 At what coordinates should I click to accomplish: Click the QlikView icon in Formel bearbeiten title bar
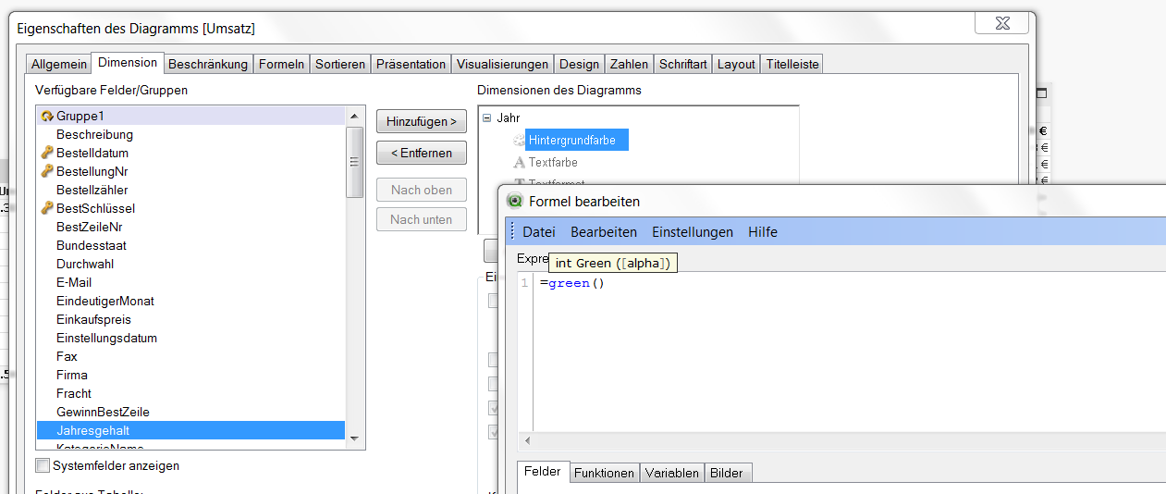pyautogui.click(x=516, y=201)
